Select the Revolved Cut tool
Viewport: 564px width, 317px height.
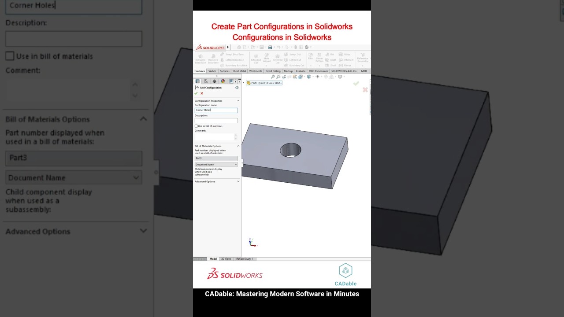click(x=278, y=59)
